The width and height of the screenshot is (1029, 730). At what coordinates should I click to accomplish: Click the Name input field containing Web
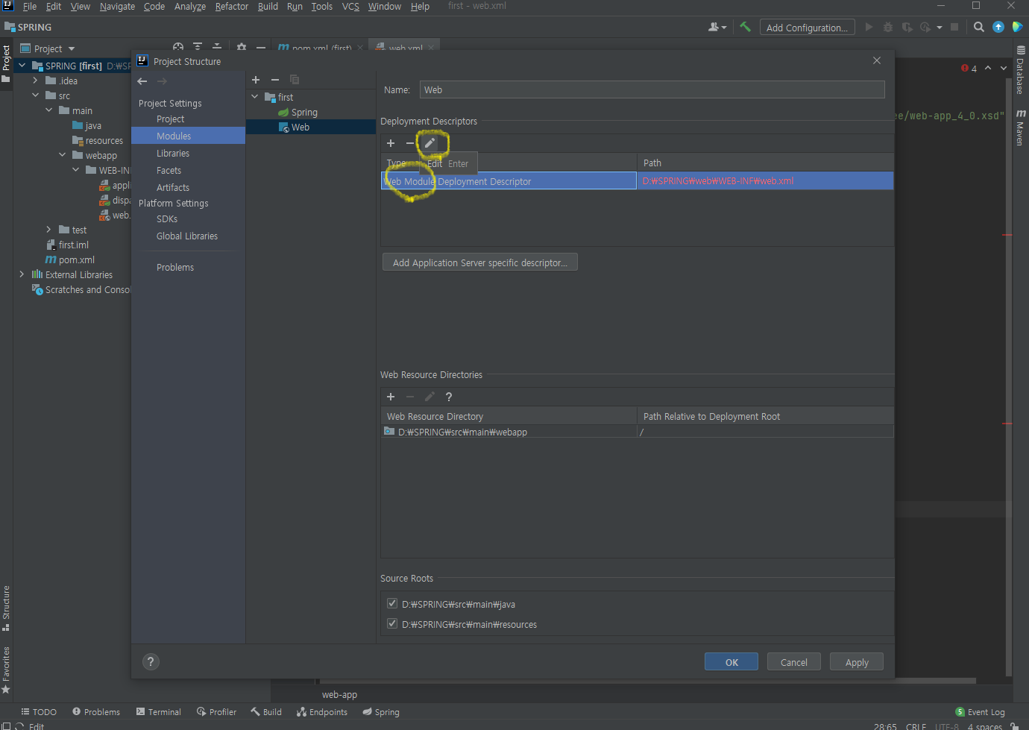click(652, 89)
